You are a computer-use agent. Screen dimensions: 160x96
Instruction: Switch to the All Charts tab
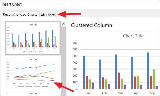pos(48,15)
